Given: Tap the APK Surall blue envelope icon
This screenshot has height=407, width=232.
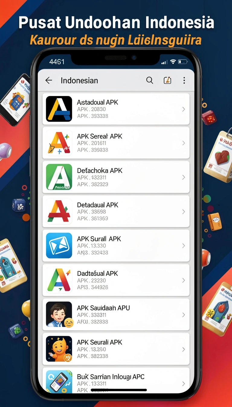Looking at the screenshot, I should pyautogui.click(x=59, y=246).
